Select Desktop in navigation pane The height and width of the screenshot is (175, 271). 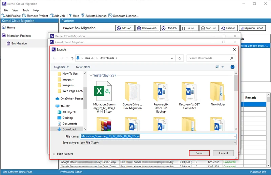(x=65, y=118)
